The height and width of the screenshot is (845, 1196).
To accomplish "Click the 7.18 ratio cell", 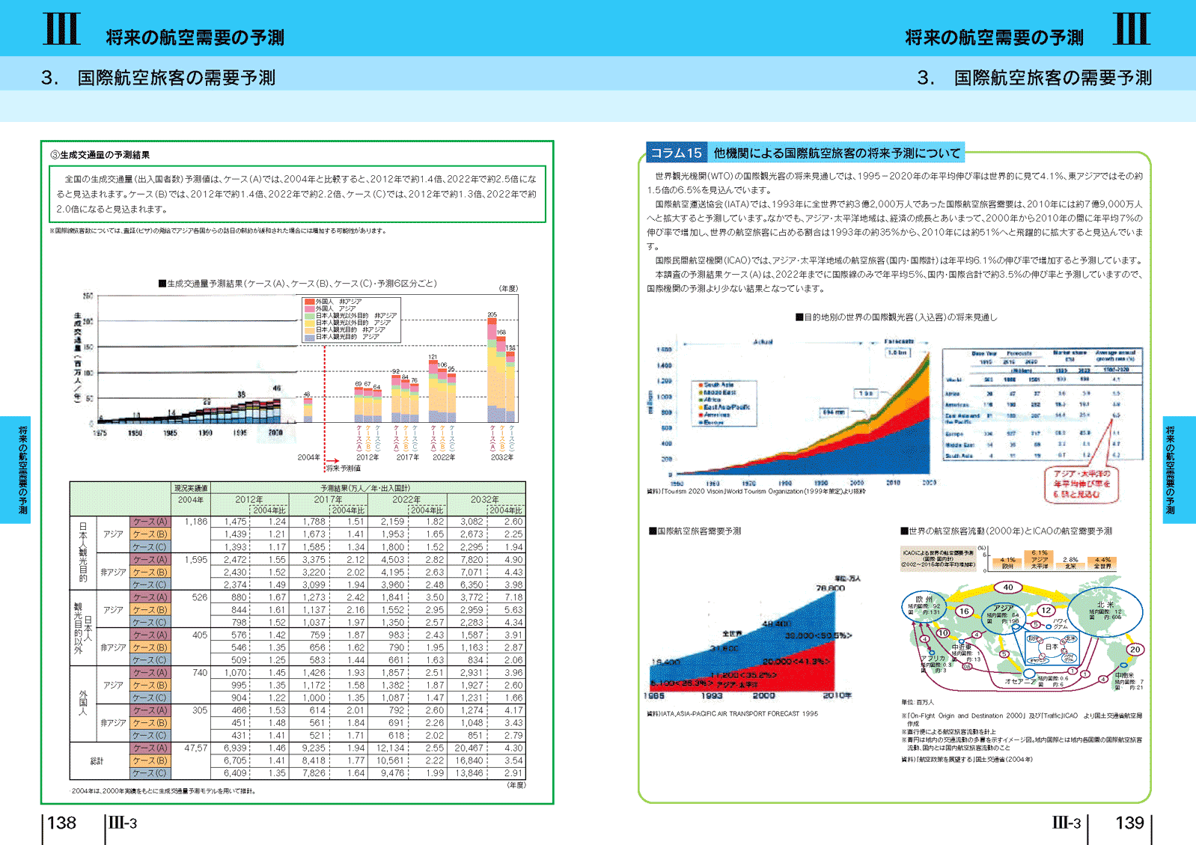I will pos(513,597).
